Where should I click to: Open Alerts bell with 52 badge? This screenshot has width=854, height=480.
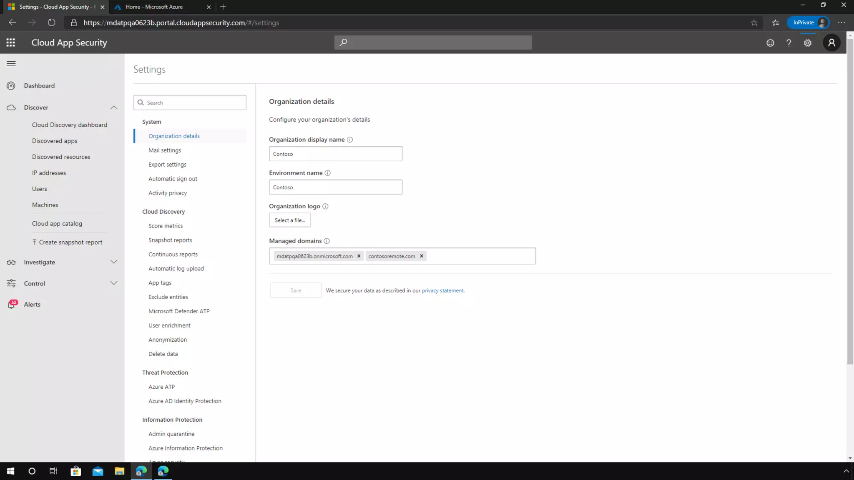click(12, 305)
